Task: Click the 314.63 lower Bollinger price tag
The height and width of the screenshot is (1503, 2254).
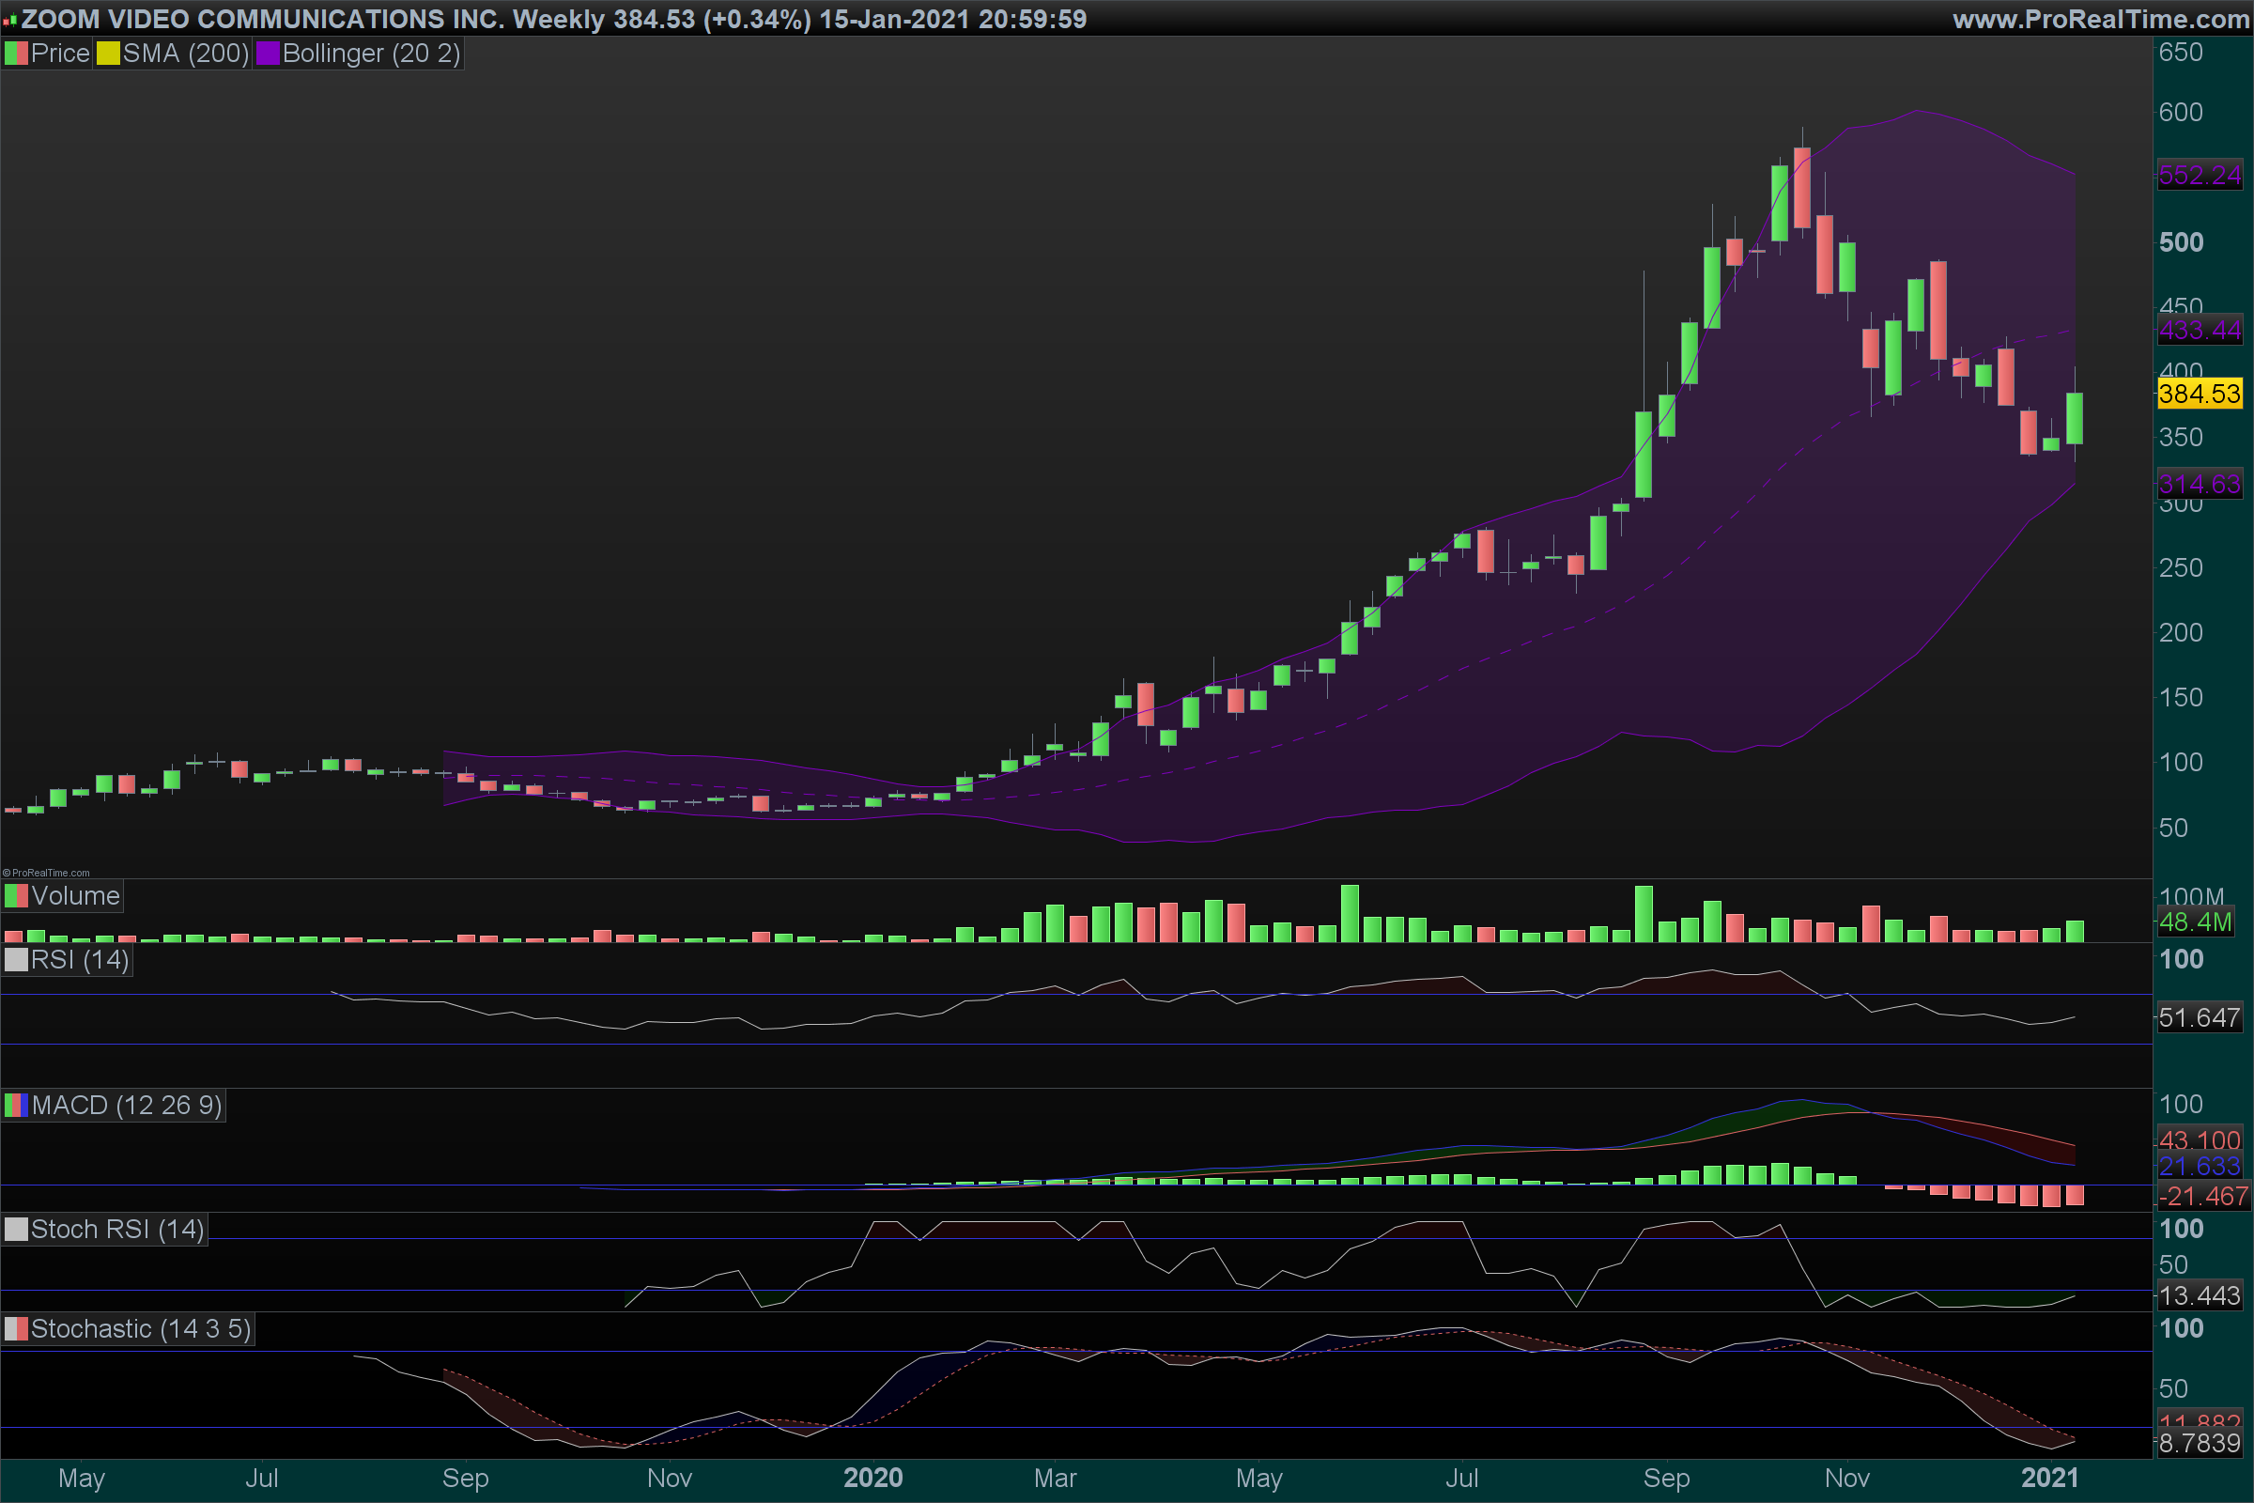Action: click(2200, 484)
